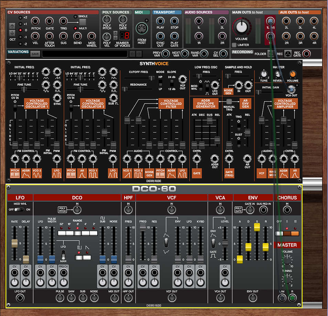Click the SYNC OUT jack
Image resolution: width=328 pixels, height=316 pixels.
[160, 36]
